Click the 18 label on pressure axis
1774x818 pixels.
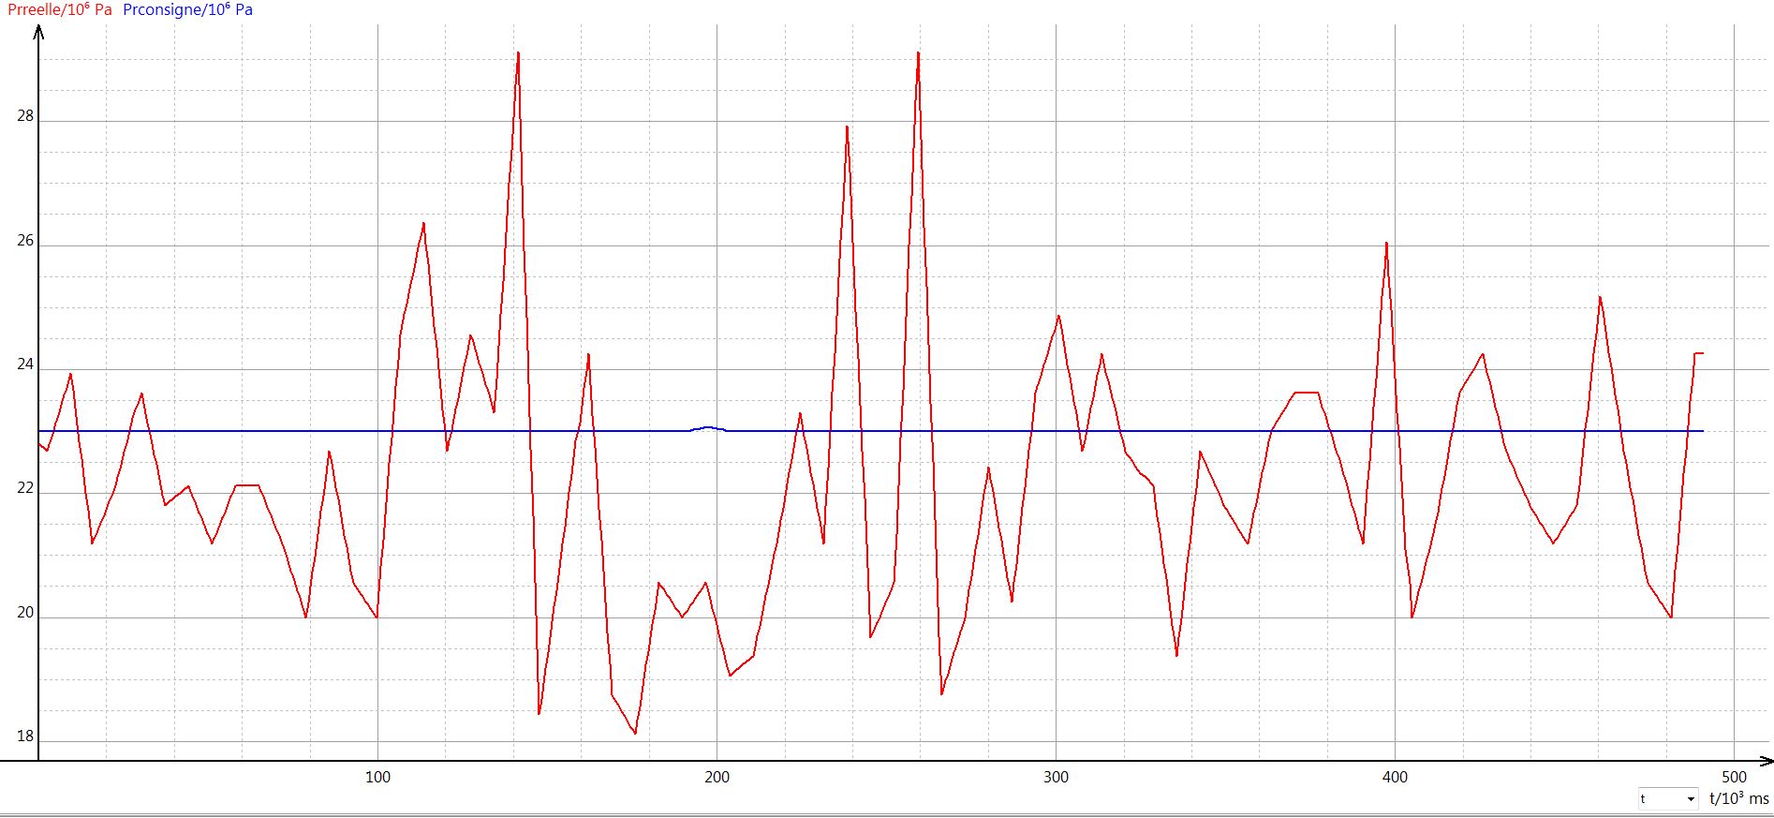24,736
